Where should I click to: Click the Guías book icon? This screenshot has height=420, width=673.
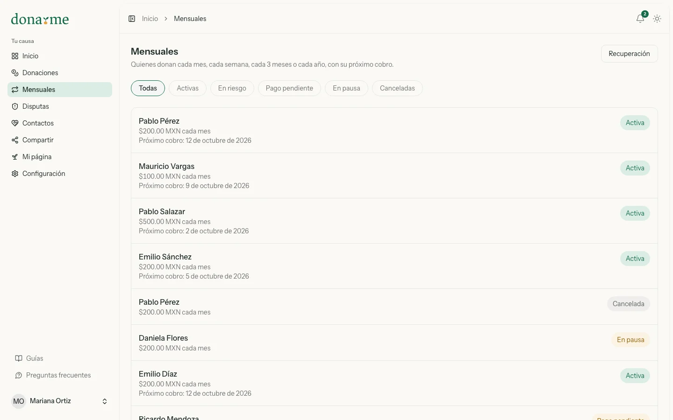(19, 358)
